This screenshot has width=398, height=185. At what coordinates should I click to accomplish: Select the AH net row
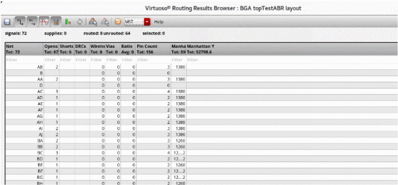coord(201,122)
